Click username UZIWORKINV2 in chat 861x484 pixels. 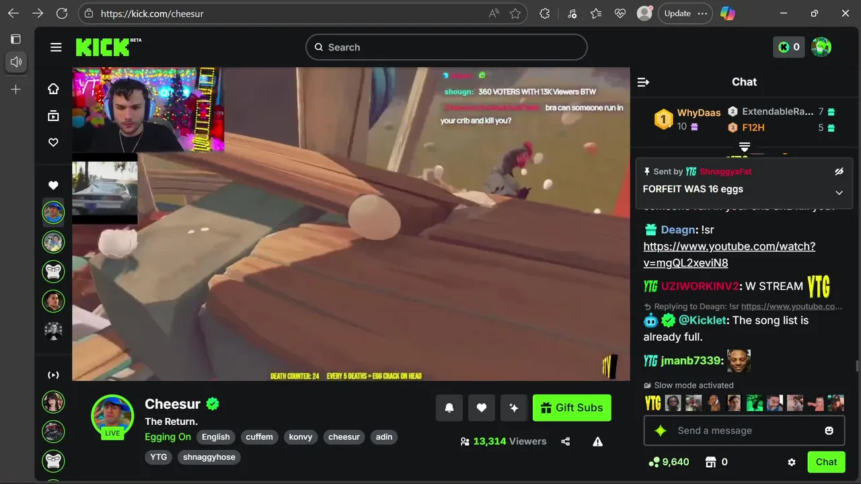tap(700, 286)
